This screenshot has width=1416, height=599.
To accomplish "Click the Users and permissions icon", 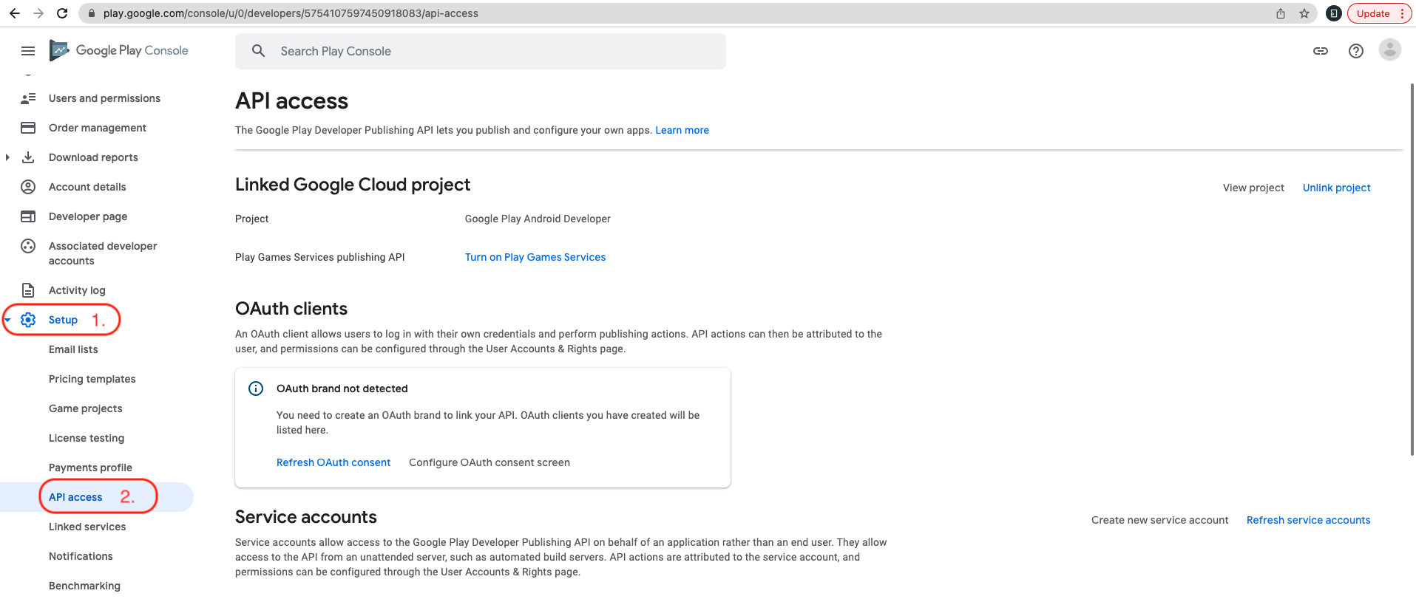I will 28,98.
